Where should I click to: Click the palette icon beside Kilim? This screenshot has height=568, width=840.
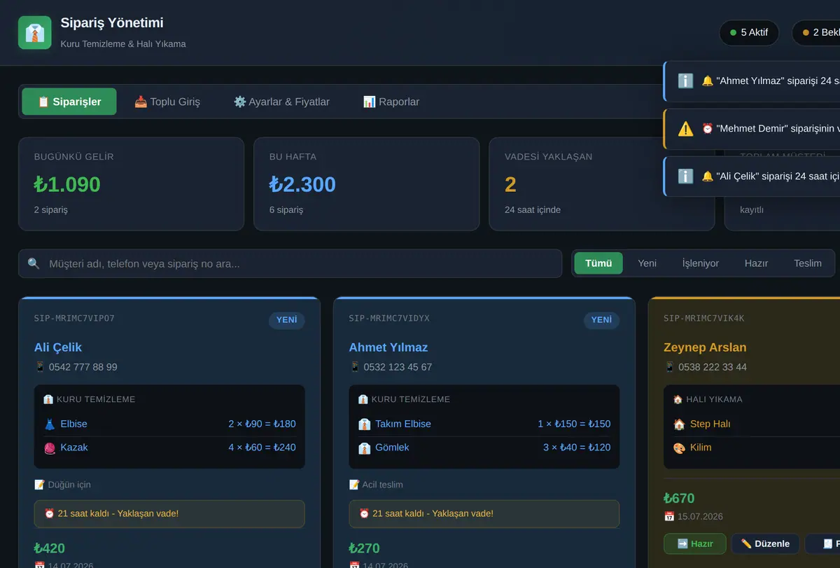[679, 448]
